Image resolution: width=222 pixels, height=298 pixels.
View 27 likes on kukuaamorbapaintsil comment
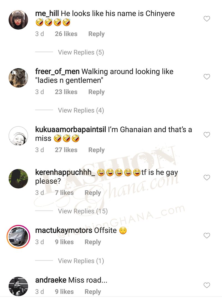tap(66, 150)
